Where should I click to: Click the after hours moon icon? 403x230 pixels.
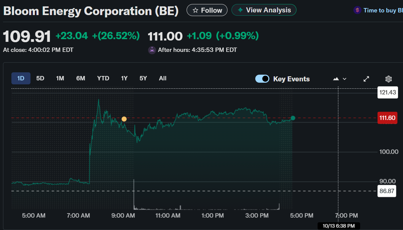pos(152,50)
